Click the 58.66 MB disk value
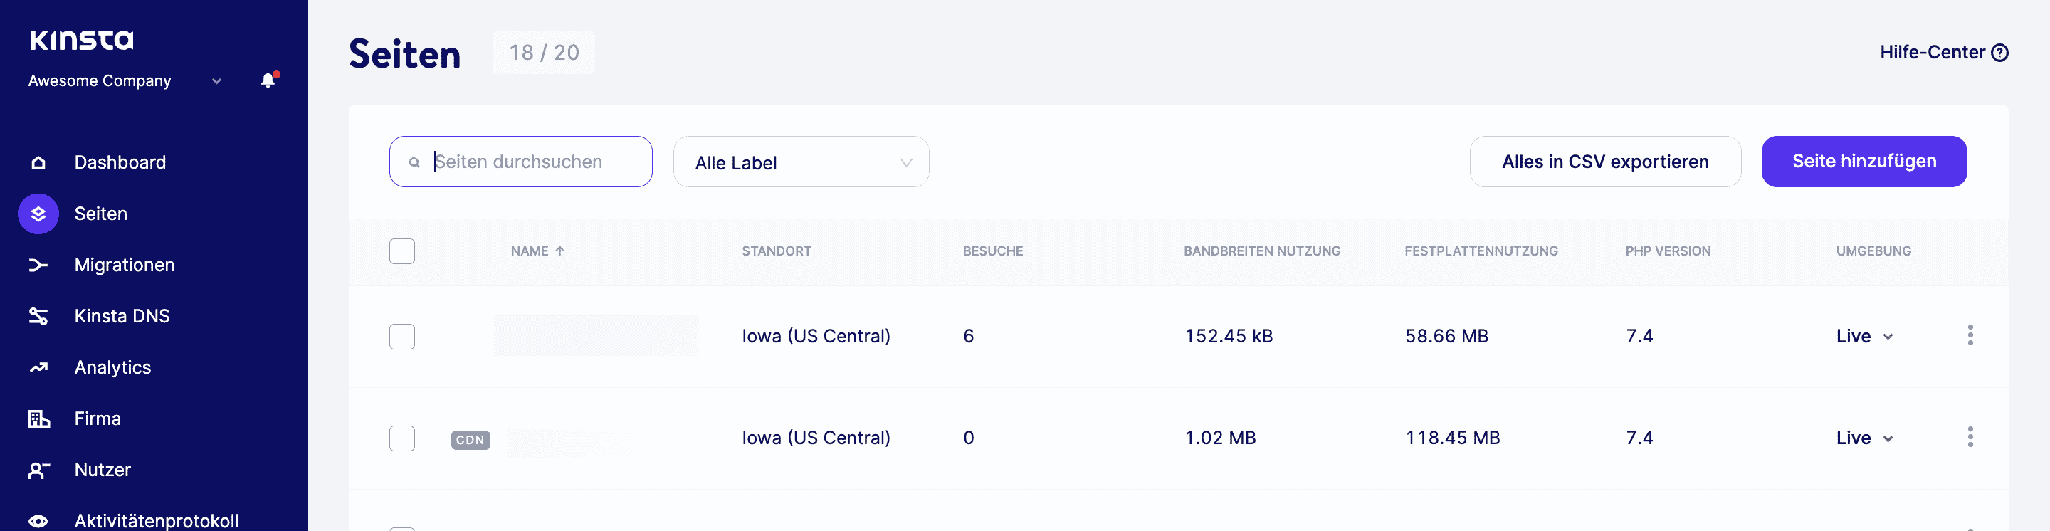This screenshot has width=2050, height=531. click(1446, 336)
